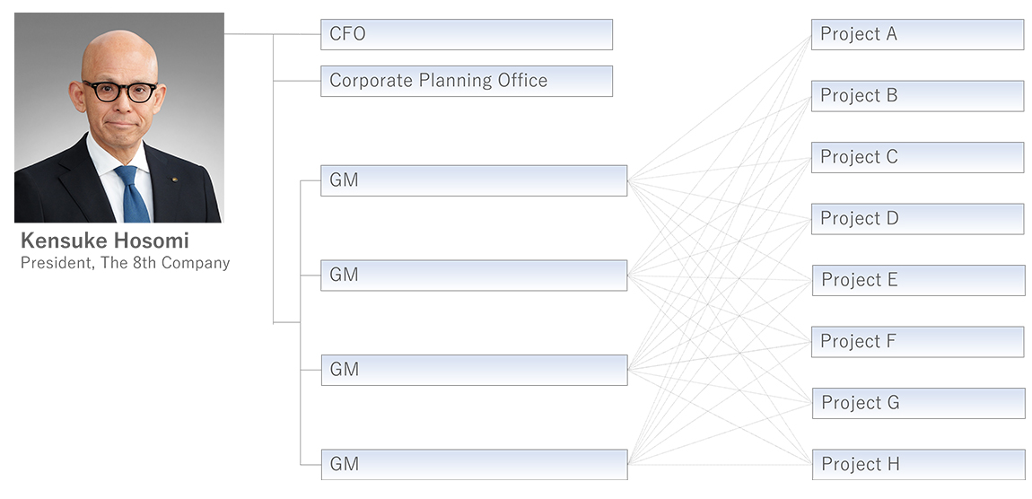This screenshot has height=499, width=1032.
Task: Select the second GM box from top
Action: 473,276
